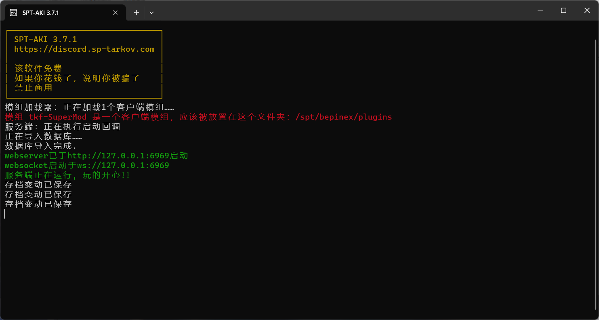This screenshot has width=599, height=320.
Task: Click the path /spt/bepinex/plugins
Action: click(x=344, y=117)
